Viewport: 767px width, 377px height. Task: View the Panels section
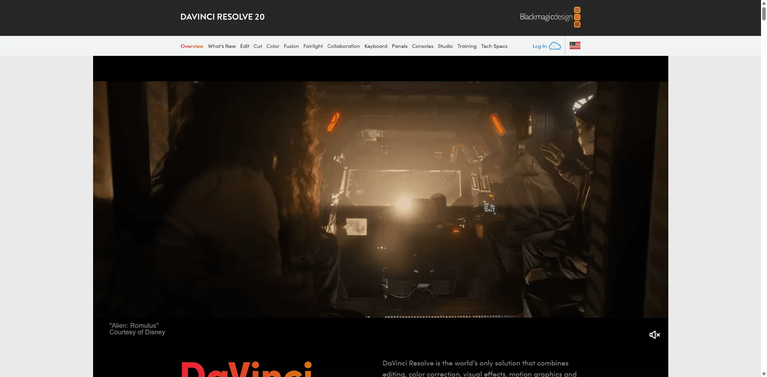[399, 46]
